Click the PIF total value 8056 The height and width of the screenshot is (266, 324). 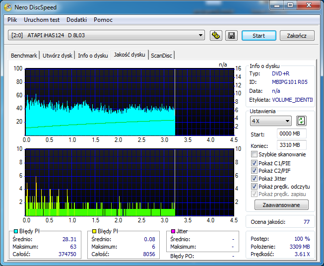(x=149, y=254)
